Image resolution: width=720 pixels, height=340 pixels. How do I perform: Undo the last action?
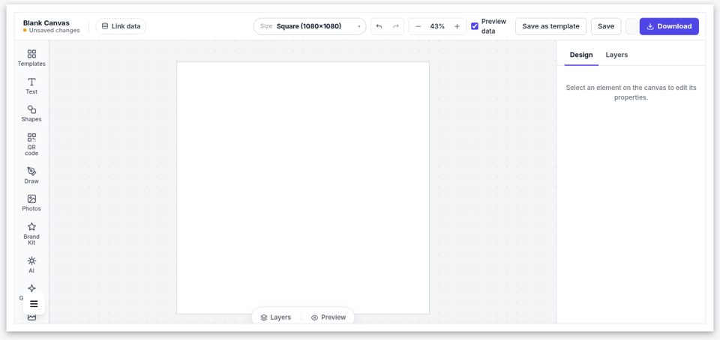tap(379, 26)
